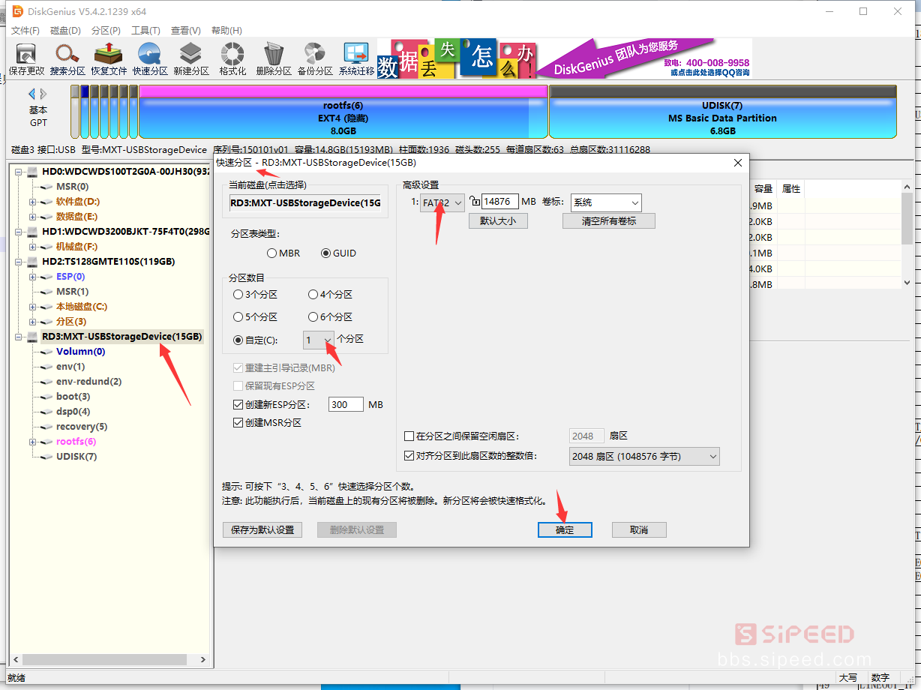The width and height of the screenshot is (921, 690).
Task: Open the 文件(F) menu
Action: (x=25, y=31)
